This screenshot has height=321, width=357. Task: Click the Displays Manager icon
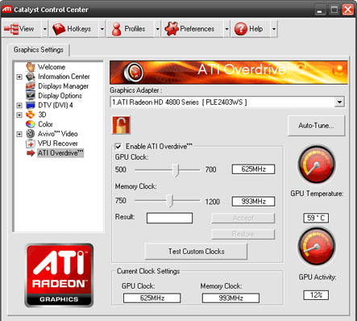[31, 86]
